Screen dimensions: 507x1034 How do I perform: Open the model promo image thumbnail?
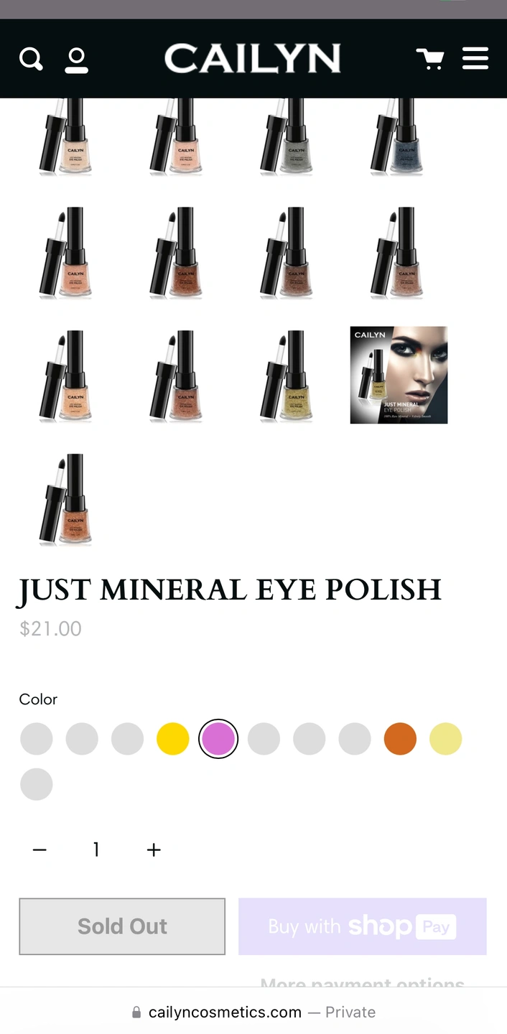pos(399,375)
